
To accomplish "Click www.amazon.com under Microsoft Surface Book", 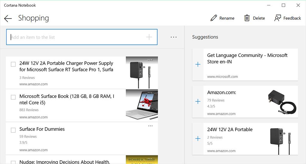I will coord(33,117).
